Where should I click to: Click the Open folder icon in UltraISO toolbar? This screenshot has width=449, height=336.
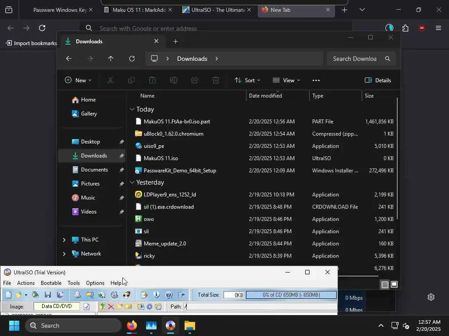(x=18, y=294)
